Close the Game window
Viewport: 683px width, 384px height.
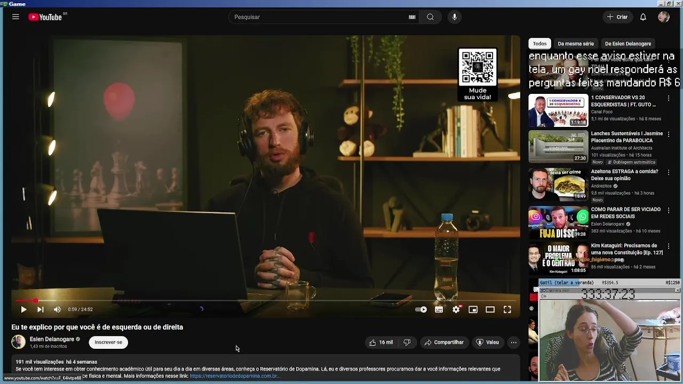[x=678, y=4]
